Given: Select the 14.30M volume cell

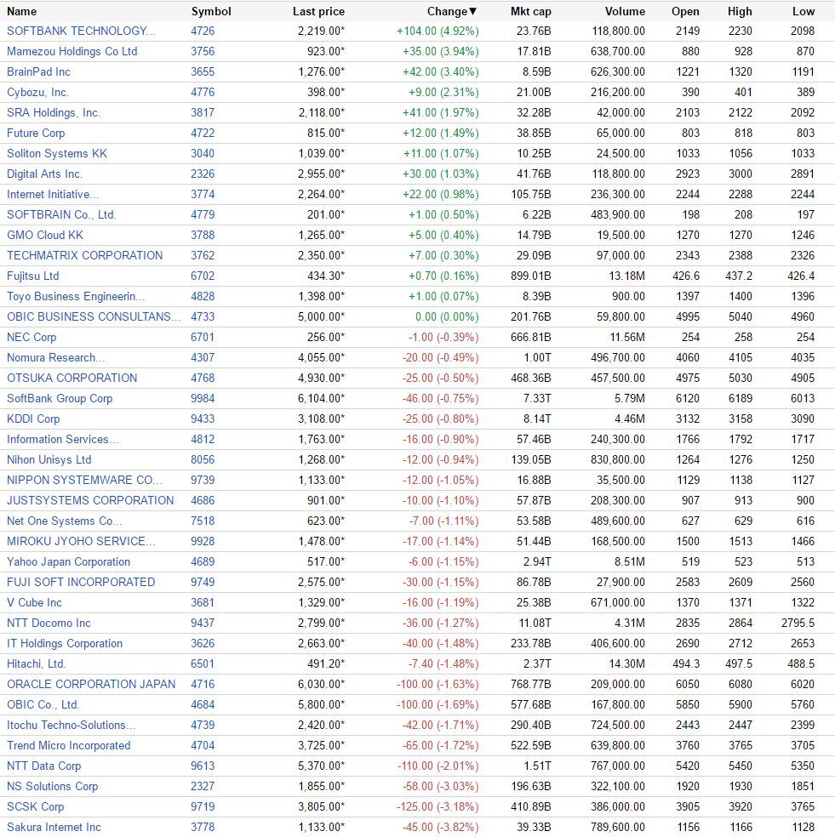Looking at the screenshot, I should [x=627, y=664].
